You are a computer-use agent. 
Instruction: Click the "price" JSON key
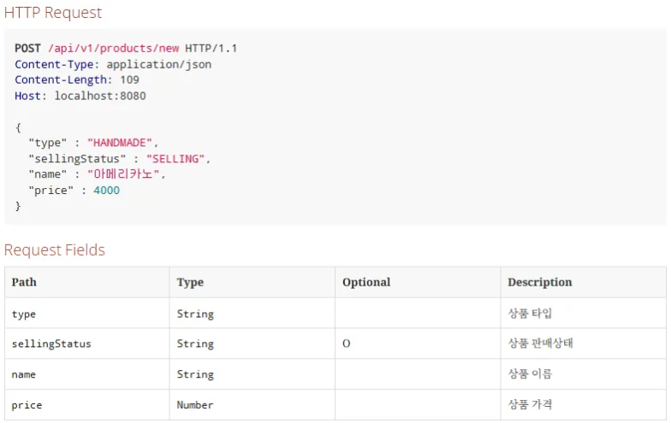tap(51, 190)
